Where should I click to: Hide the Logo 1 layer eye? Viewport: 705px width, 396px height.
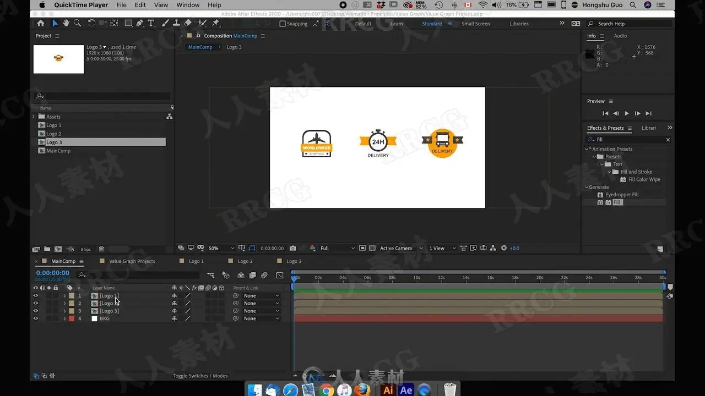[x=36, y=296]
